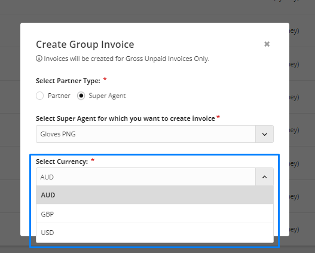Click the Select Partner Type label
The height and width of the screenshot is (253, 315).
pos(68,81)
